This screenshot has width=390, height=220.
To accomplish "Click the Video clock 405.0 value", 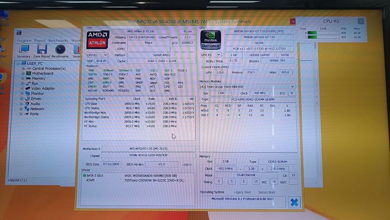I will (x=285, y=72).
